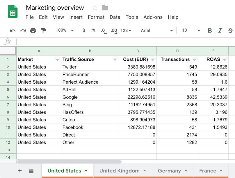Select column C header
Image resolution: width=235 pixels, height=178 pixels.
(x=138, y=51)
